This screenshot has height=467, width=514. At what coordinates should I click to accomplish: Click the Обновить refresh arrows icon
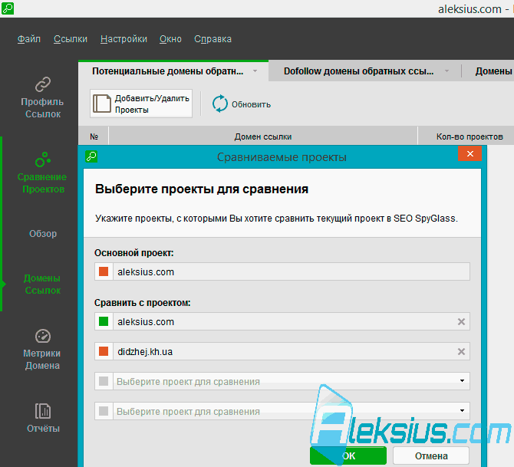(219, 104)
